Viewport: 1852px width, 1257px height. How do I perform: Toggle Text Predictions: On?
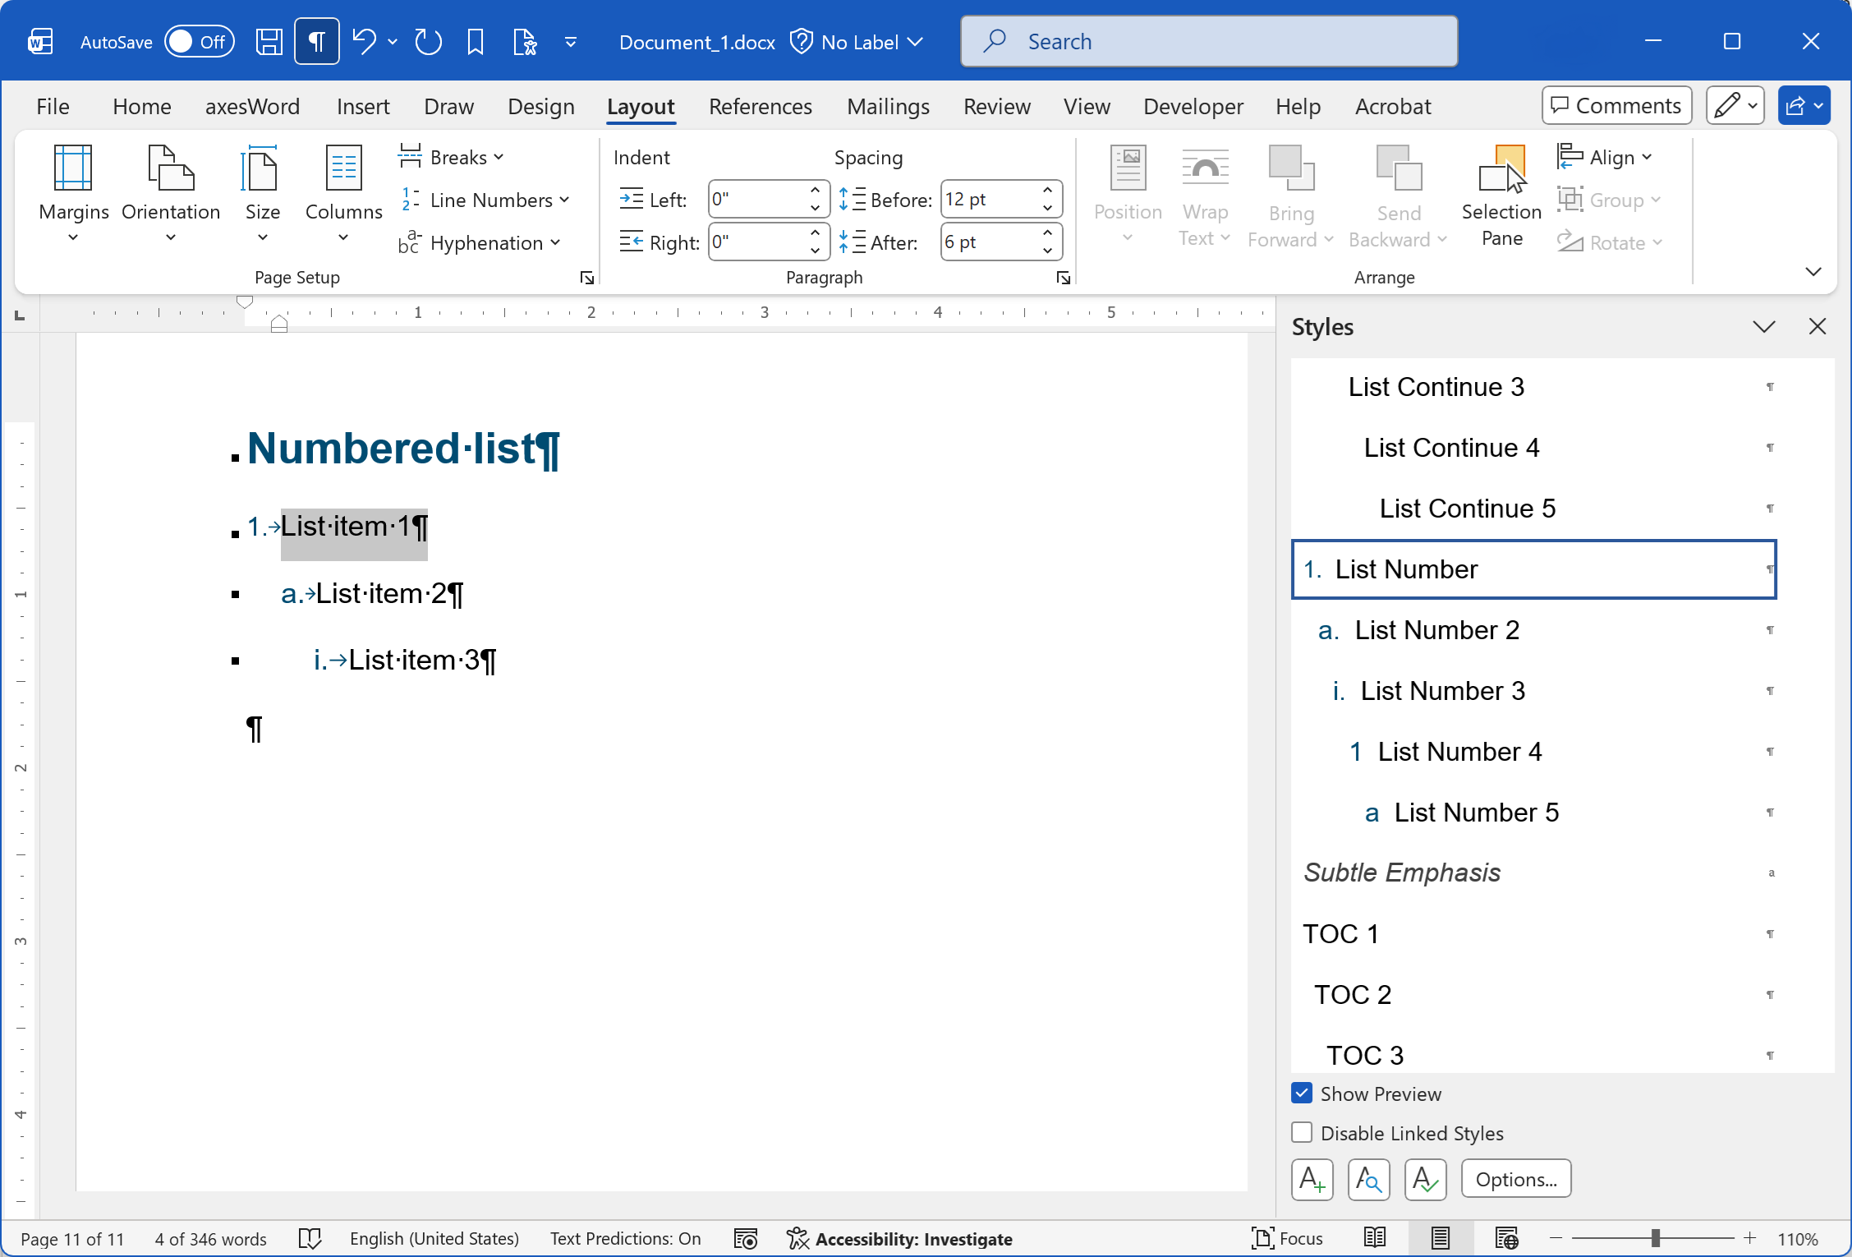(x=625, y=1239)
